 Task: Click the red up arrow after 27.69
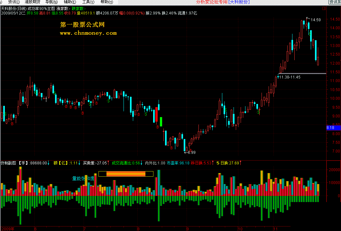coord(241,163)
